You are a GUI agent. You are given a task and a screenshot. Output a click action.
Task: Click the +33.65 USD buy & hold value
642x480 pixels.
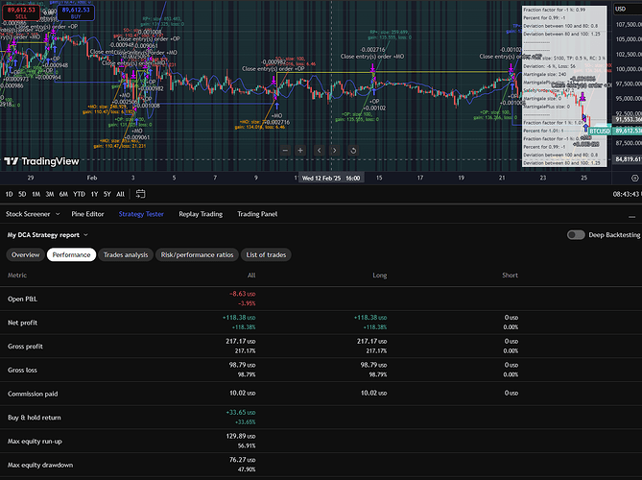[x=241, y=413]
